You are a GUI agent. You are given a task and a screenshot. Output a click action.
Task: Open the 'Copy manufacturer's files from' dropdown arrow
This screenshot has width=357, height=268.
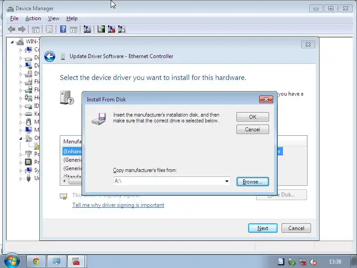coord(227,181)
